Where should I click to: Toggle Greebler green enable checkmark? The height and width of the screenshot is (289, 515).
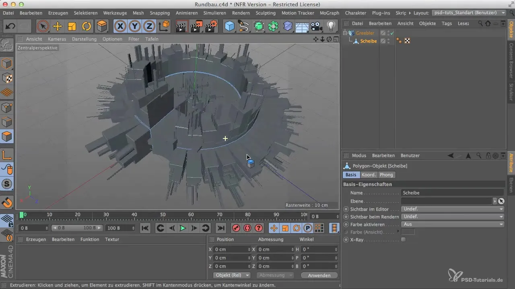392,33
